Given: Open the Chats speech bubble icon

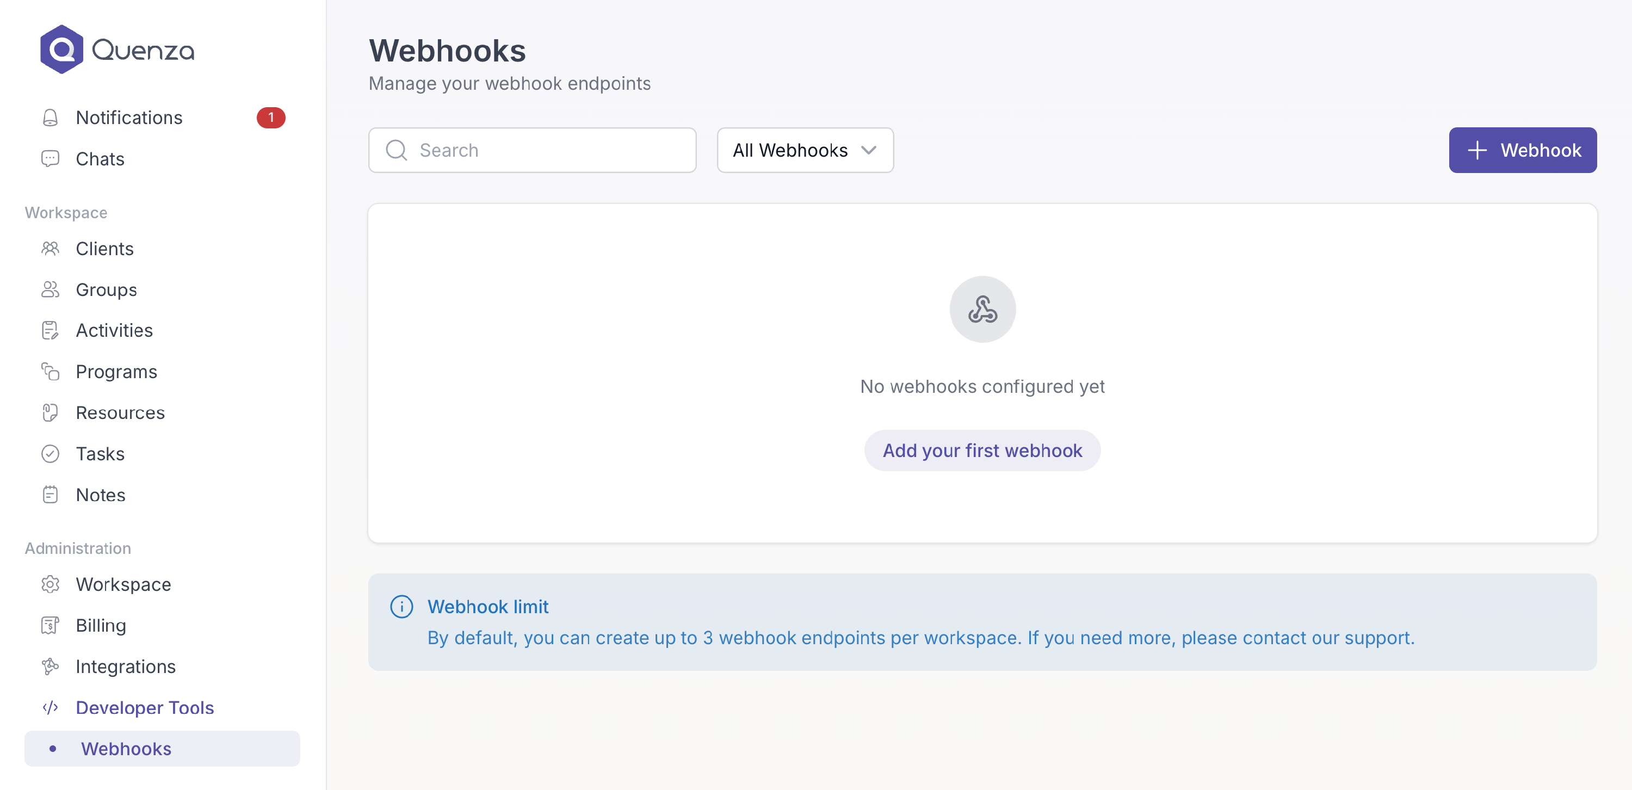Looking at the screenshot, I should (50, 158).
